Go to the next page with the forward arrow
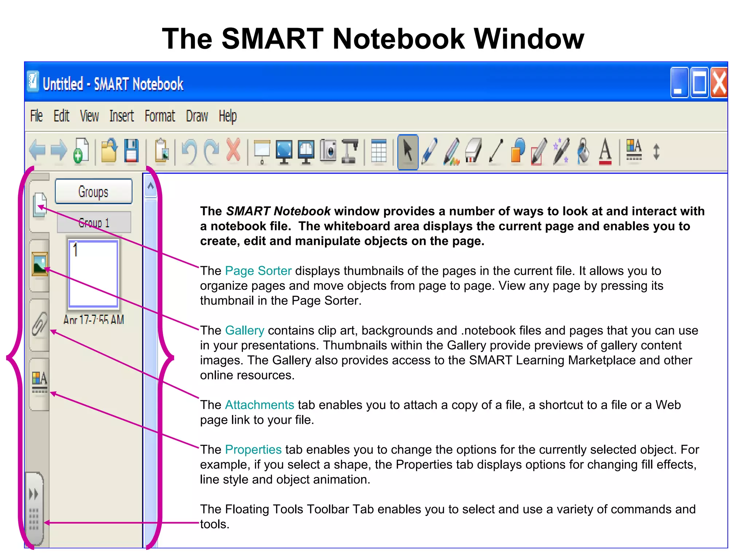This screenshot has width=746, height=560. click(59, 151)
